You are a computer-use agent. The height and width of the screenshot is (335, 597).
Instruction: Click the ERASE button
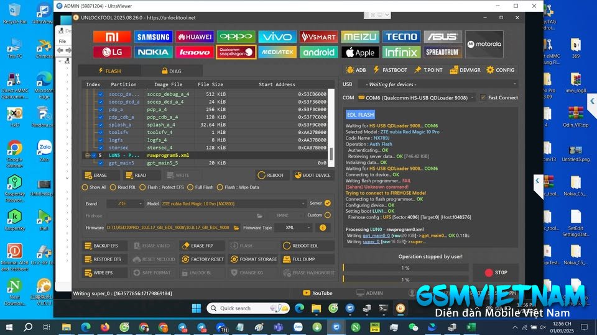pyautogui.click(x=101, y=175)
